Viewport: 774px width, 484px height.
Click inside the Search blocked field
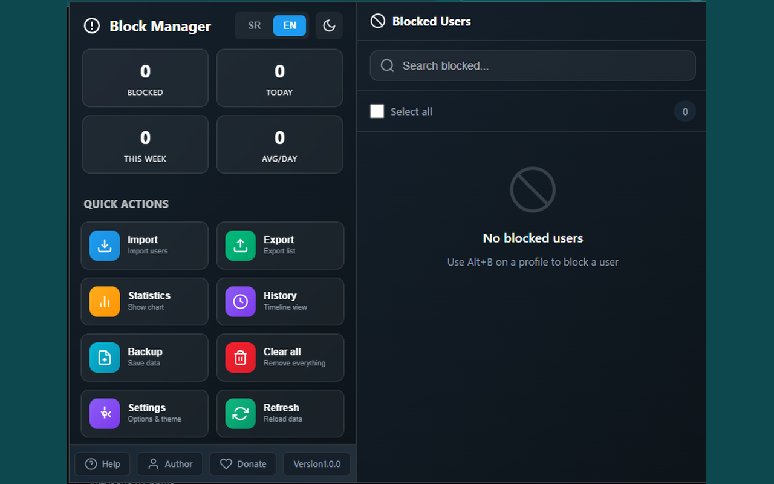532,65
